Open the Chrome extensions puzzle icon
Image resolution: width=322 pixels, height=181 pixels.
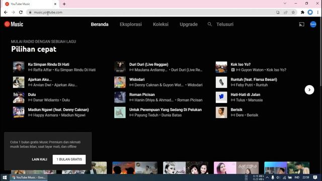tap(302, 12)
